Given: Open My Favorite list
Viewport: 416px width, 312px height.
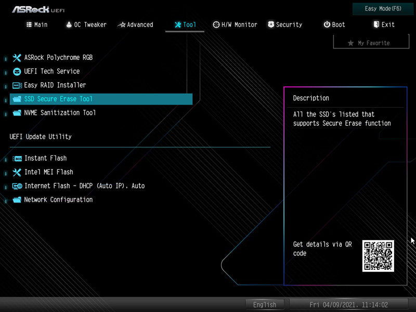Looking at the screenshot, I should point(371,43).
